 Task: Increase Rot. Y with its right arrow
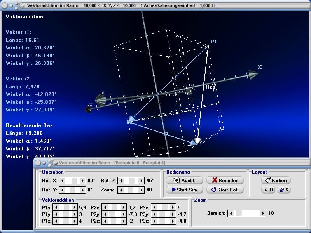point(82,190)
